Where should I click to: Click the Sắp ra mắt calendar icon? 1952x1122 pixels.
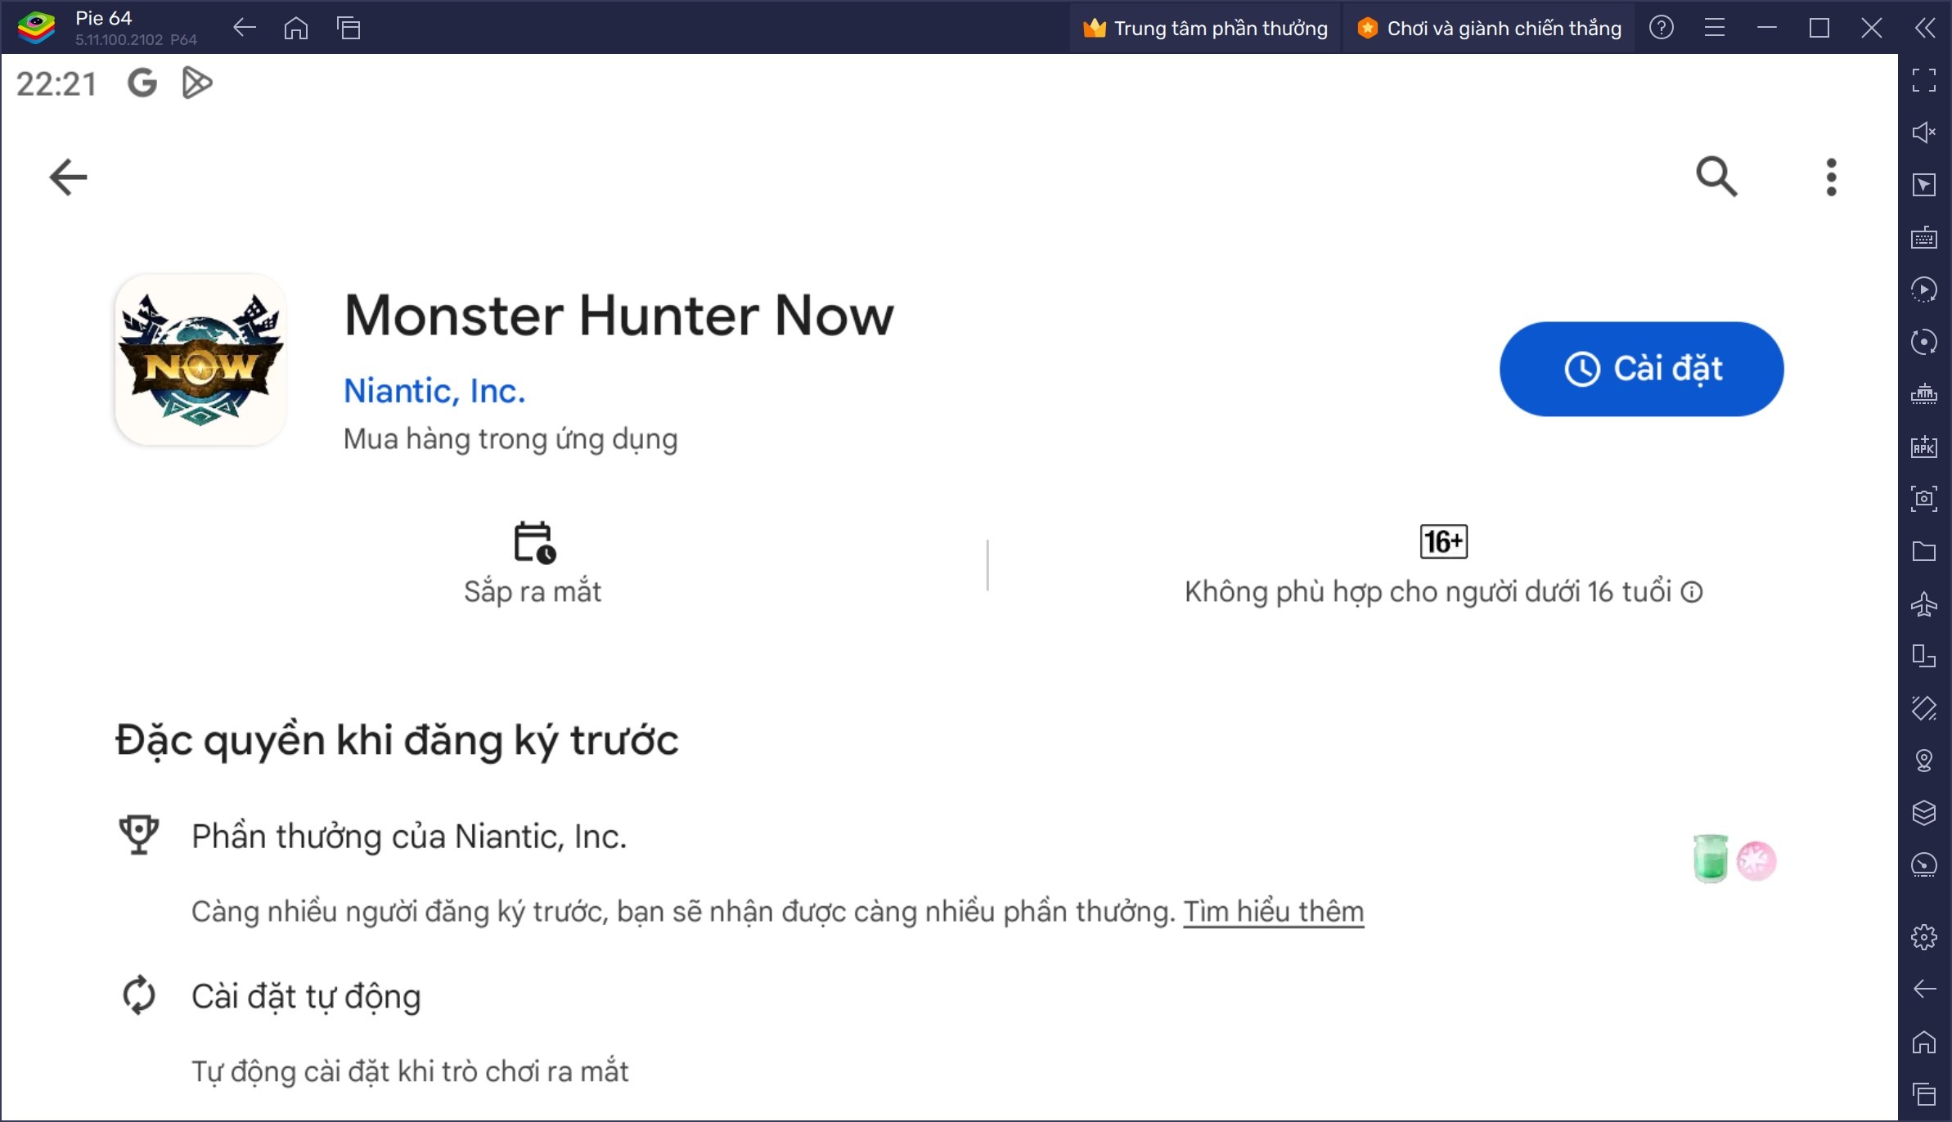pos(534,542)
